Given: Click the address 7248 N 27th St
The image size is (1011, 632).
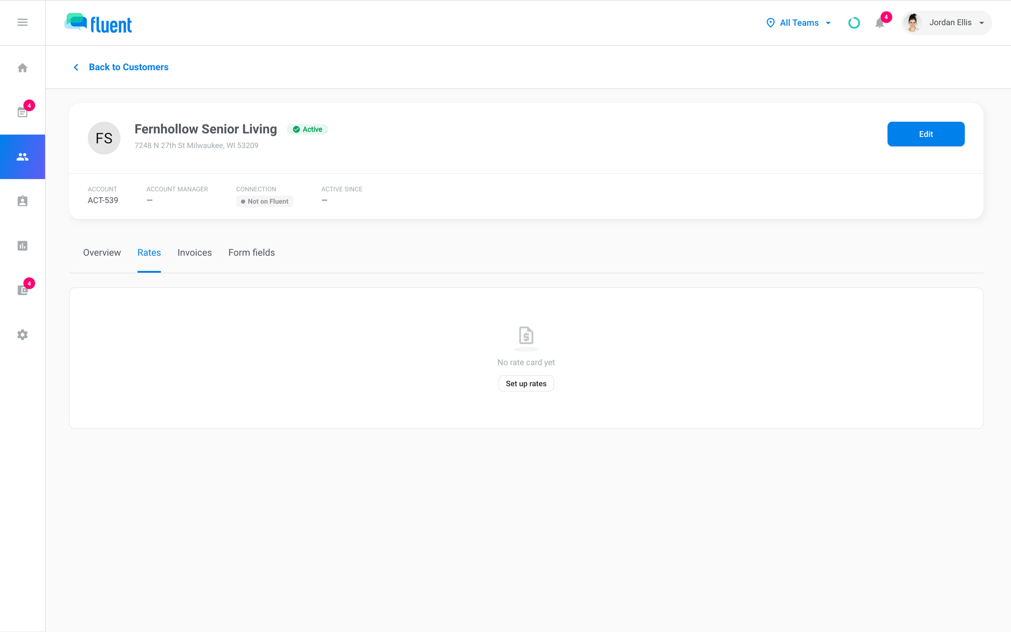Looking at the screenshot, I should coord(197,146).
